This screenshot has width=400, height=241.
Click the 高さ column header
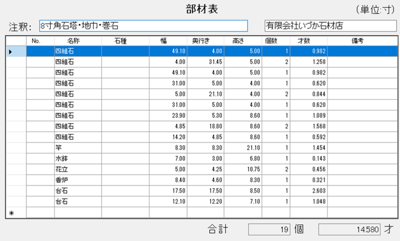(x=238, y=41)
